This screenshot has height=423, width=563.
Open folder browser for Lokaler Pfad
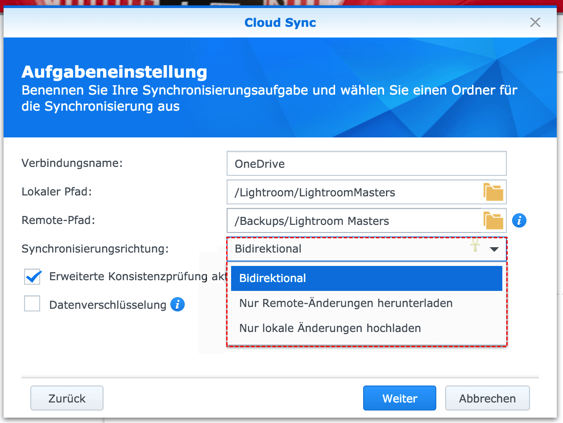click(493, 192)
